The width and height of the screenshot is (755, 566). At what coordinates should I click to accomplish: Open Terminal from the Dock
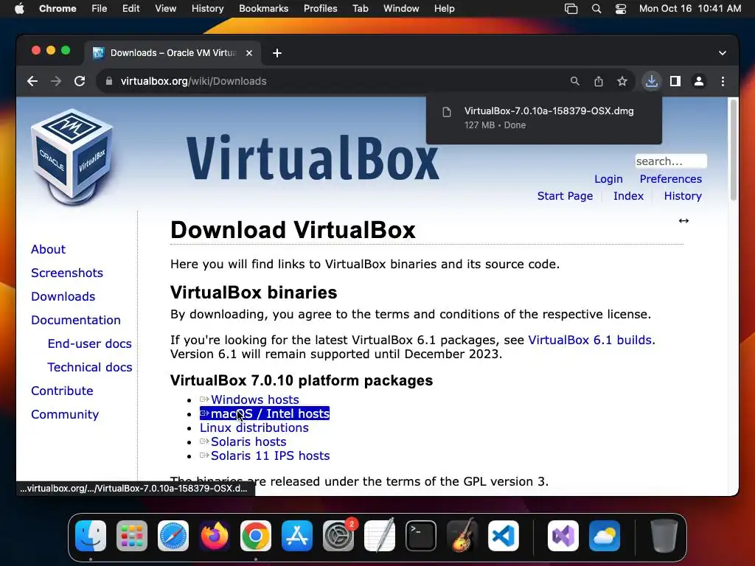pyautogui.click(x=421, y=536)
